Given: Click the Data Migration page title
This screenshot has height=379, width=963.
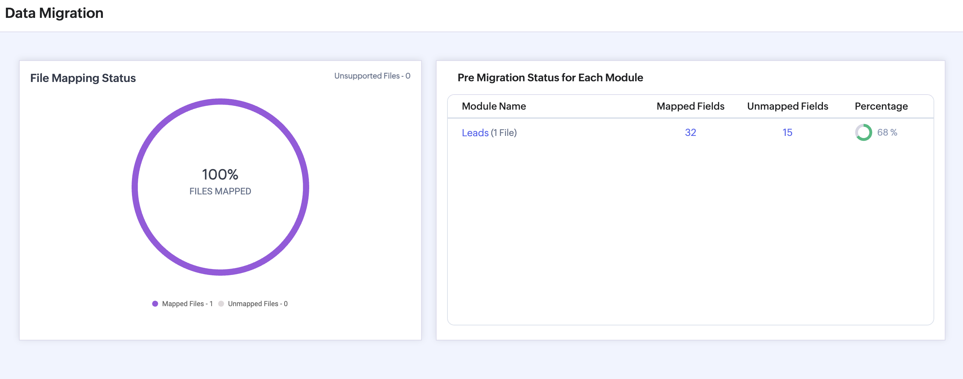Looking at the screenshot, I should 54,13.
